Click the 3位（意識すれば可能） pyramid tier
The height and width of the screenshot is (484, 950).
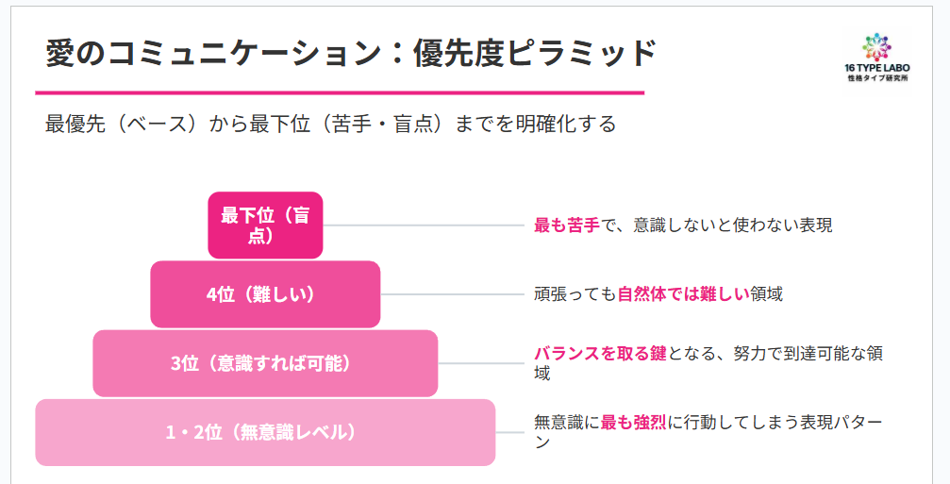click(265, 363)
